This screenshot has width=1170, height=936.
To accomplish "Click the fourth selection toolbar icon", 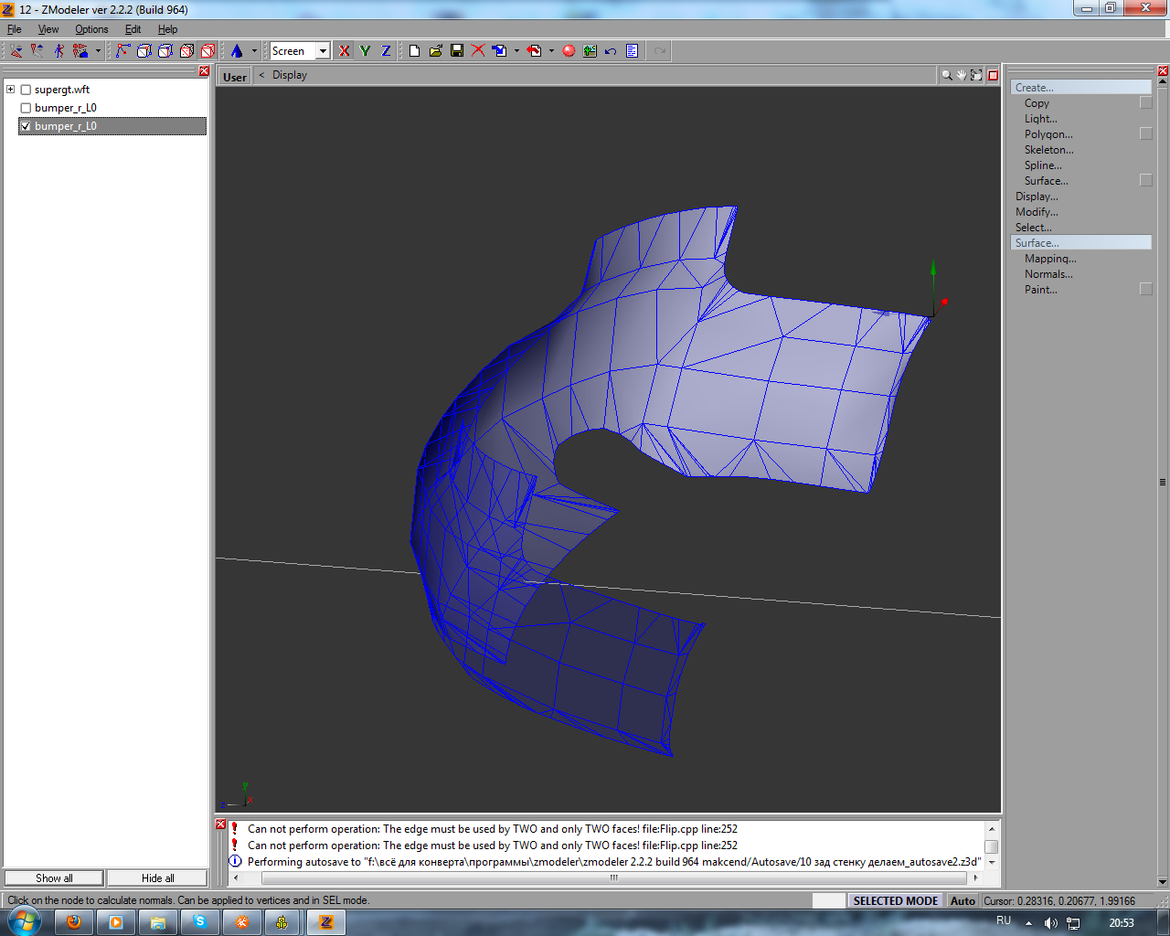I will pyautogui.click(x=80, y=51).
